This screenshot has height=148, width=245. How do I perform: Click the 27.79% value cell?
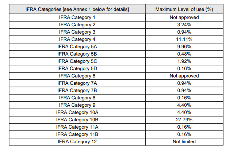(184, 120)
